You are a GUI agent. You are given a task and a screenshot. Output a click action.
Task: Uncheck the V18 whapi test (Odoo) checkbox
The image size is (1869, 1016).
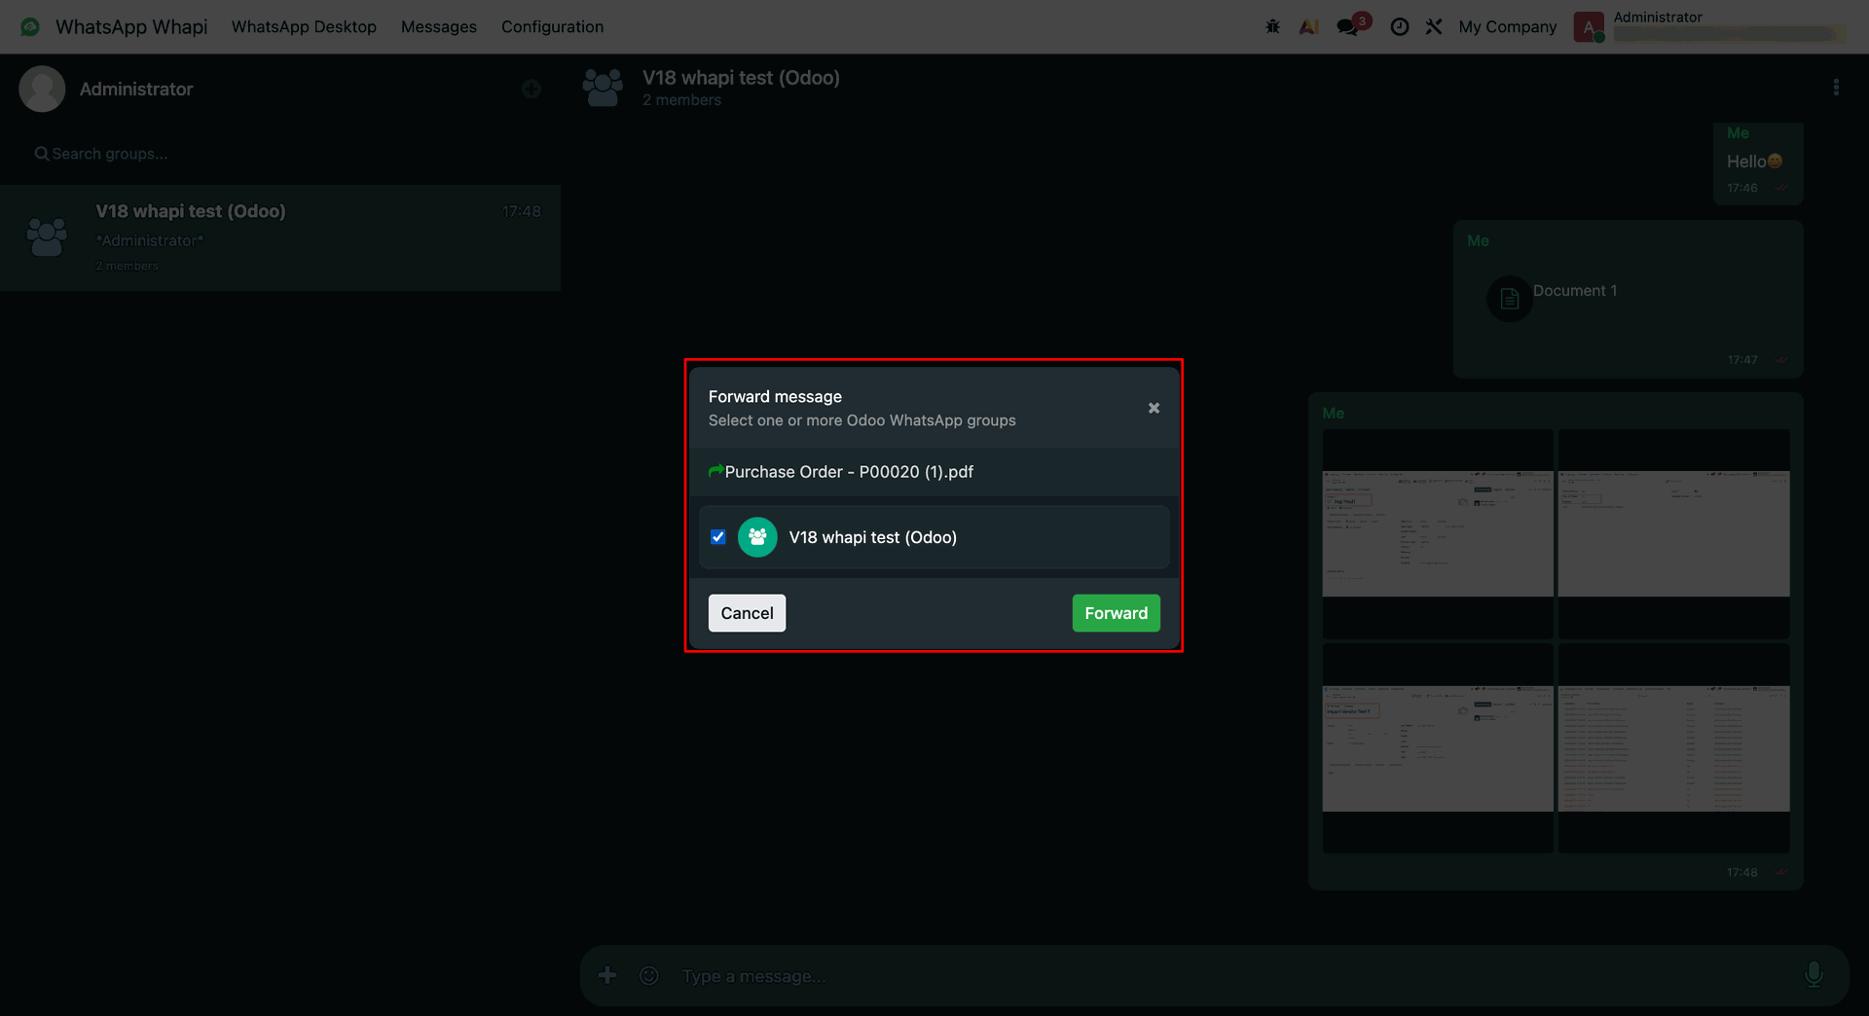pyautogui.click(x=718, y=537)
